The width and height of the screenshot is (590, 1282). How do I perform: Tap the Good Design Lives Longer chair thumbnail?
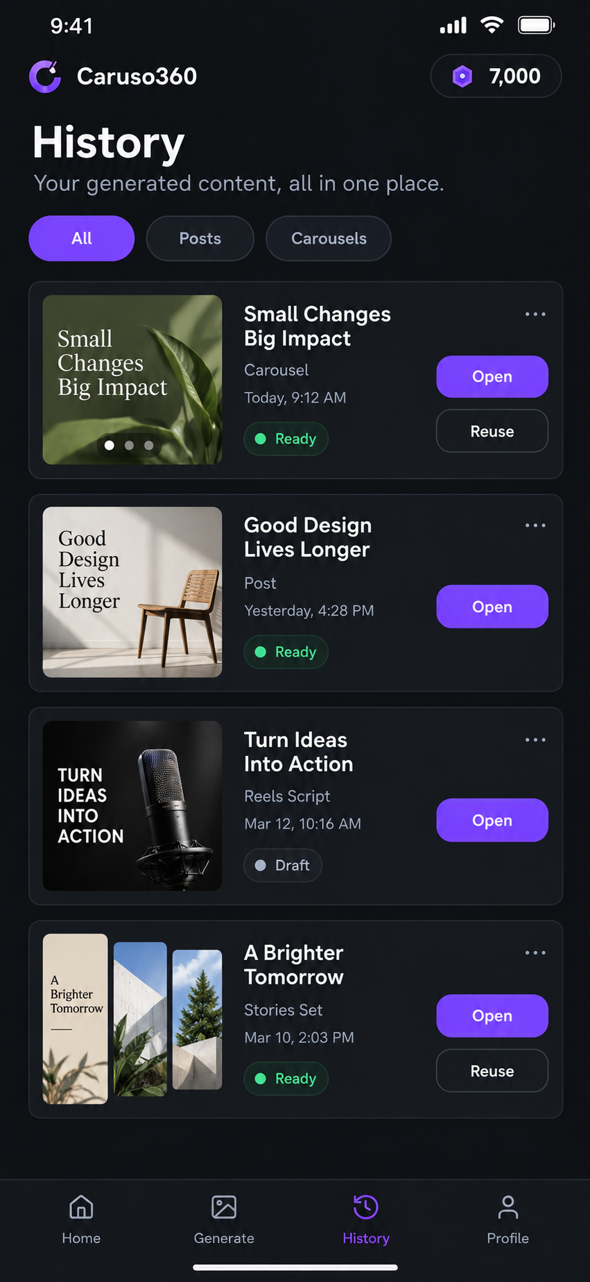(132, 592)
